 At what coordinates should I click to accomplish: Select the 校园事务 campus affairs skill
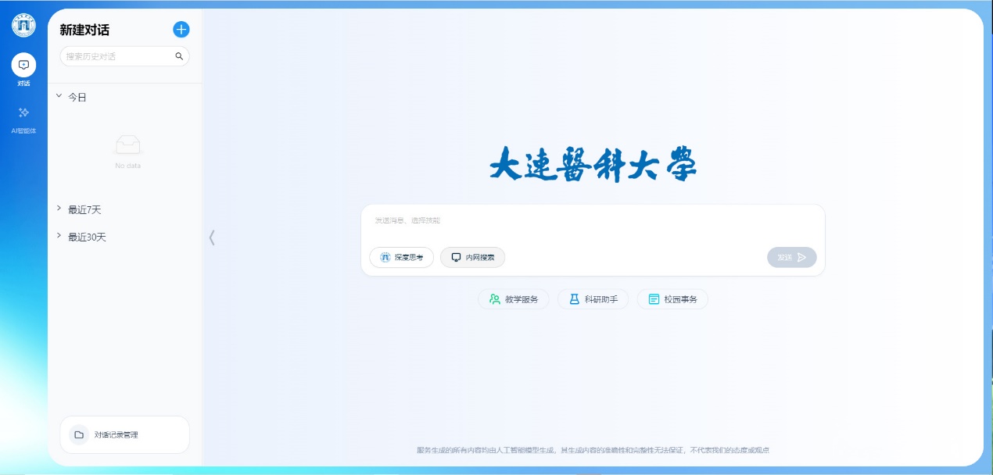(x=672, y=299)
